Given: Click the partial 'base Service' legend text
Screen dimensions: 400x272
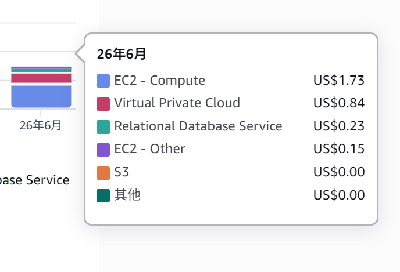Looking at the screenshot, I should [x=34, y=180].
